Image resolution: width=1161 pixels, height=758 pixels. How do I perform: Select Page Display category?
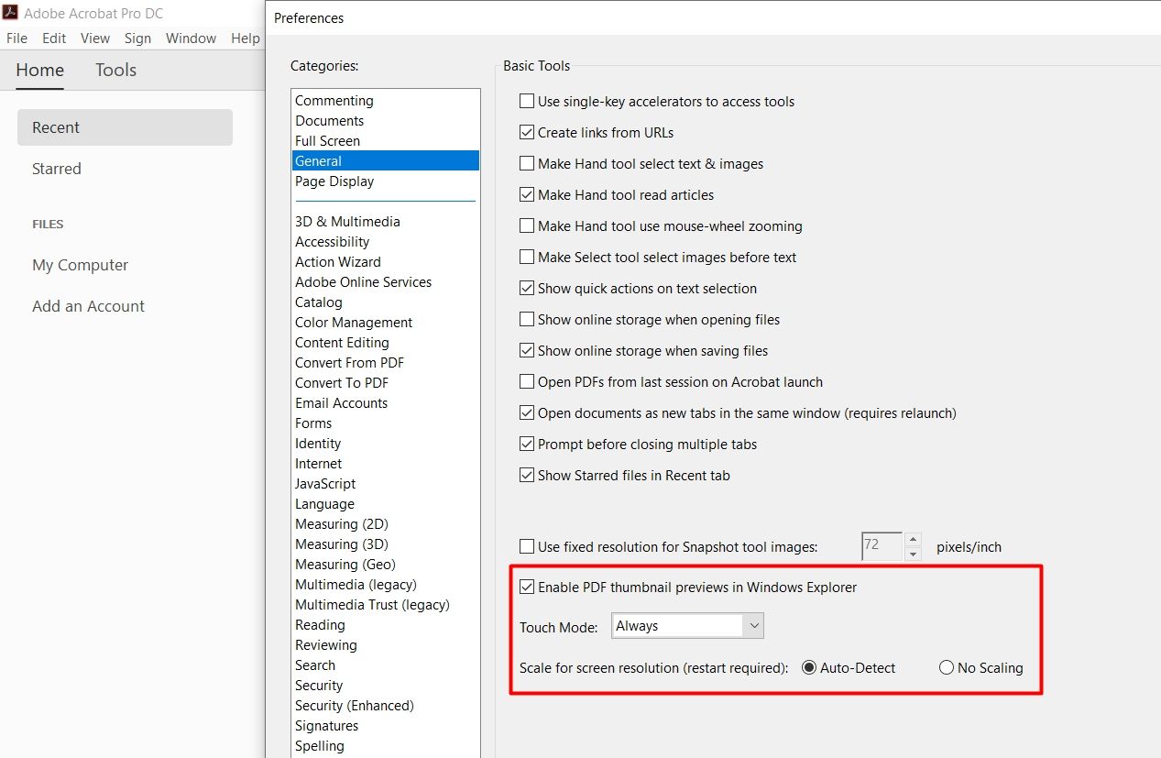pos(386,181)
